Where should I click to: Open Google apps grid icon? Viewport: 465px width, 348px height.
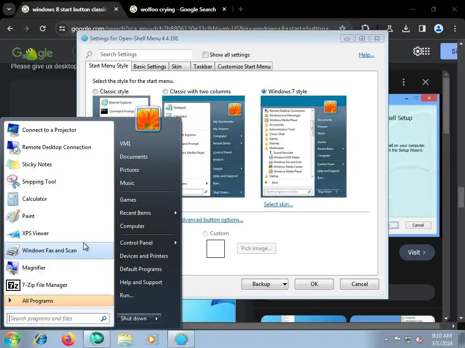426,51
